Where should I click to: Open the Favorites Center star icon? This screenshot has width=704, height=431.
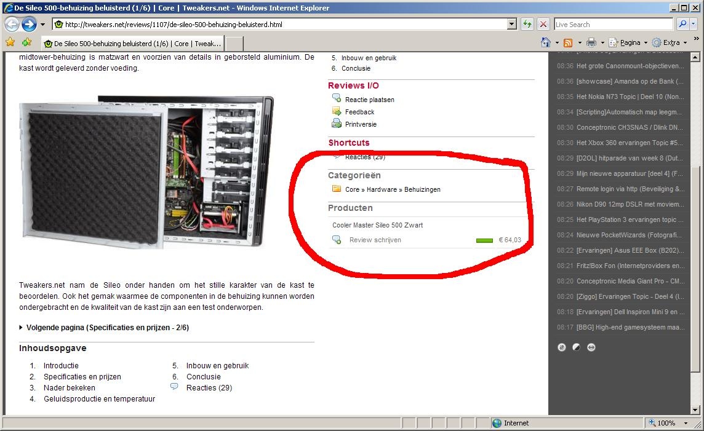point(10,42)
